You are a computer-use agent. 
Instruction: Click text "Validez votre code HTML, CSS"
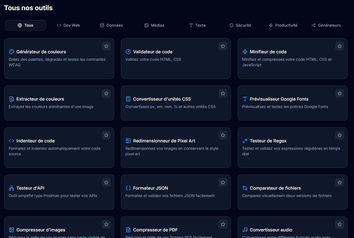(153, 59)
